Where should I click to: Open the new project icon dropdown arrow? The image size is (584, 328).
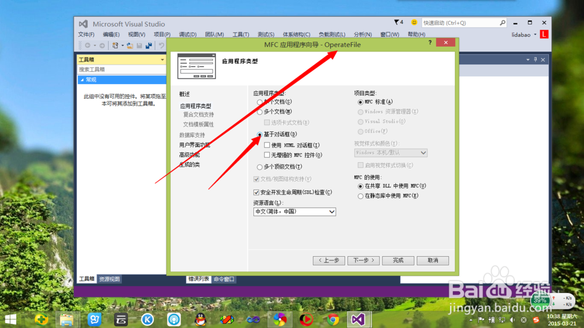[x=122, y=46]
